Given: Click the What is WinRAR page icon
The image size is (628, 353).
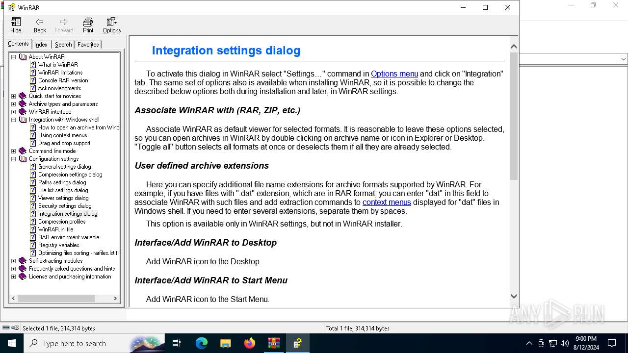Looking at the screenshot, I should tap(33, 65).
